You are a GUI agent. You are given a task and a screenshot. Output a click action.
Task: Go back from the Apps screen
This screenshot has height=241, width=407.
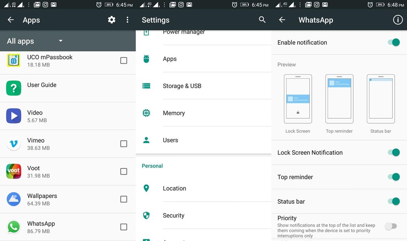(11, 20)
